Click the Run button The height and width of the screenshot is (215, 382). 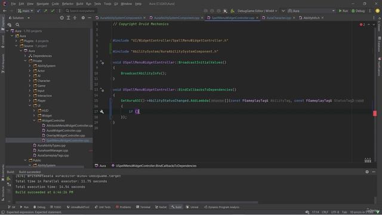pos(343,11)
